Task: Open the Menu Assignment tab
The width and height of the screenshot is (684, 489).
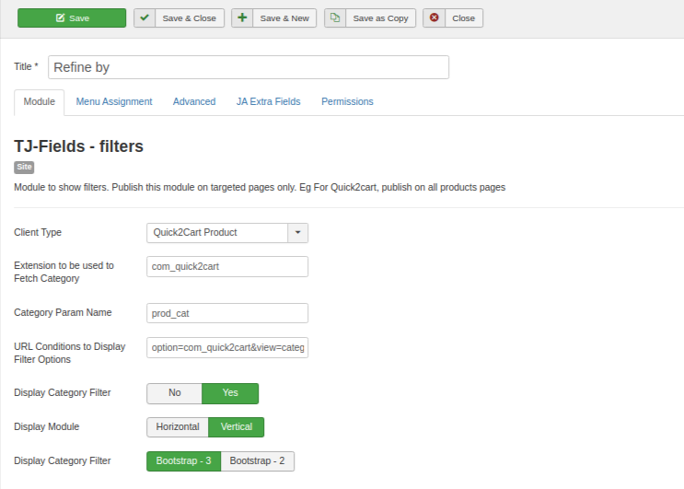Action: (114, 101)
